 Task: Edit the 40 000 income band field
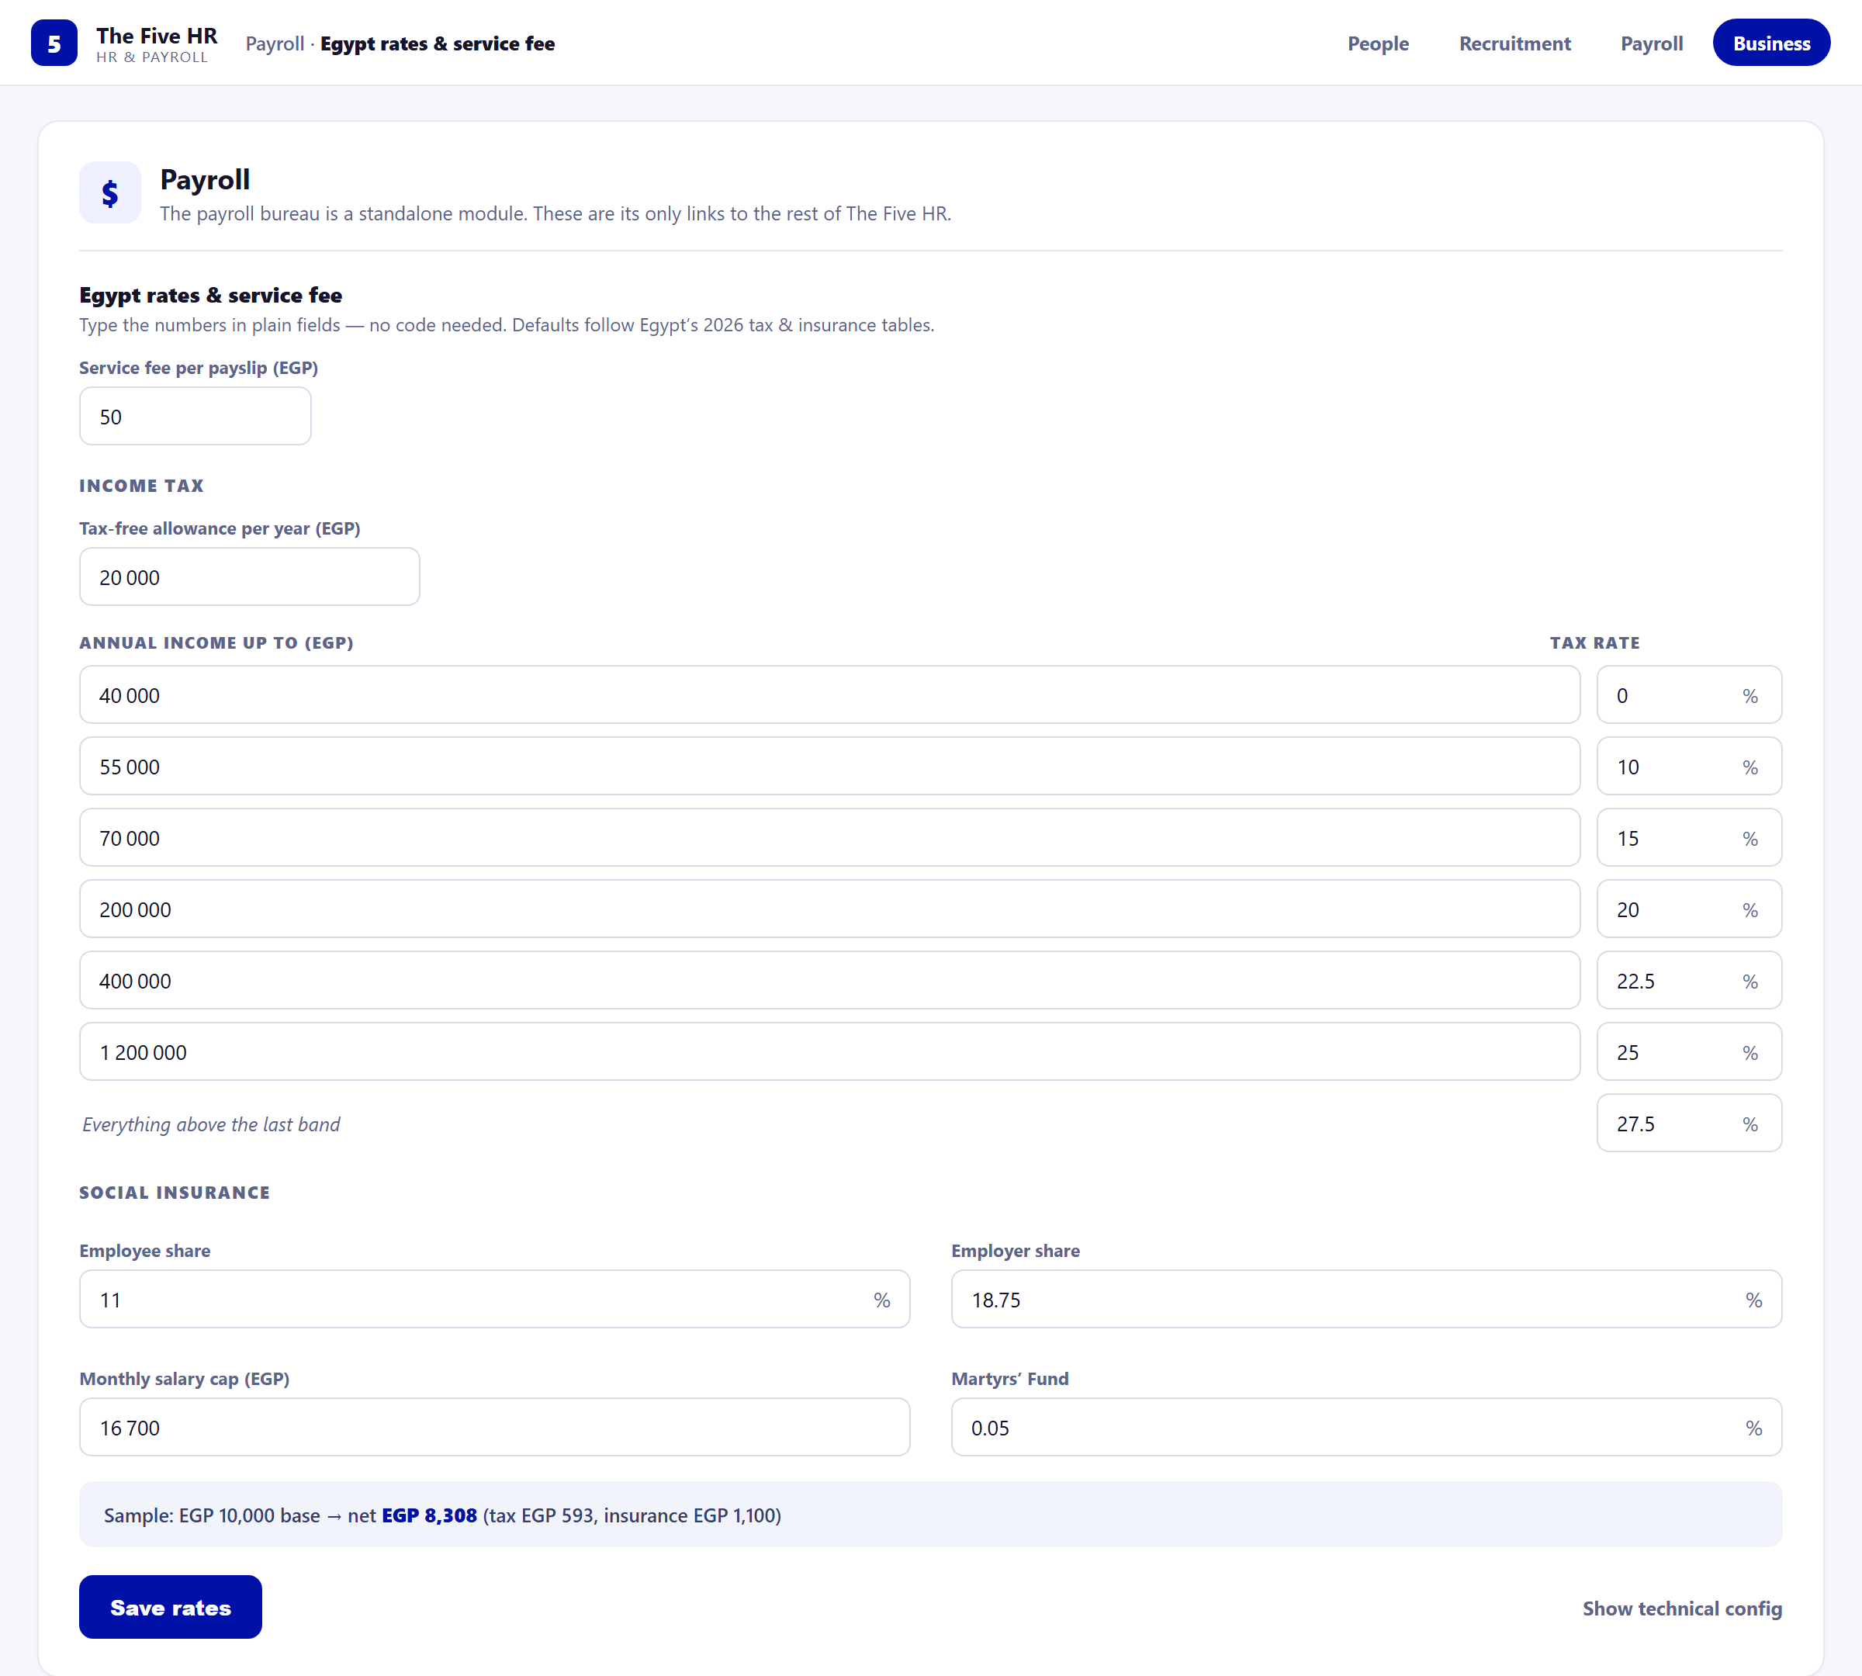point(829,695)
